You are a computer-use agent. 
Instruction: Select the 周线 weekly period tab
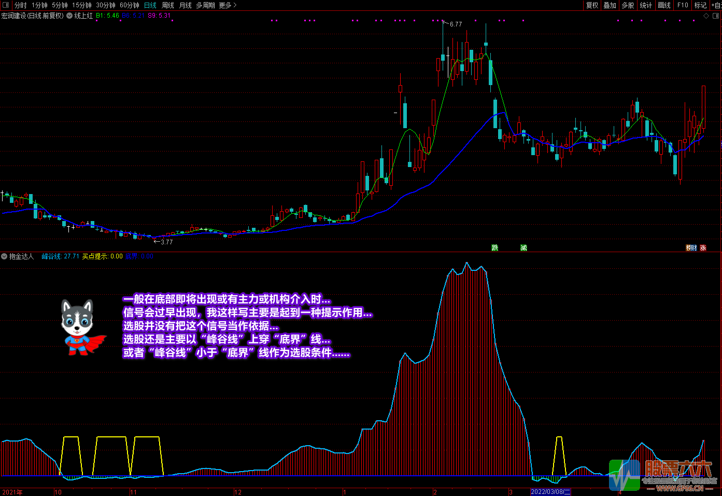coord(168,5)
